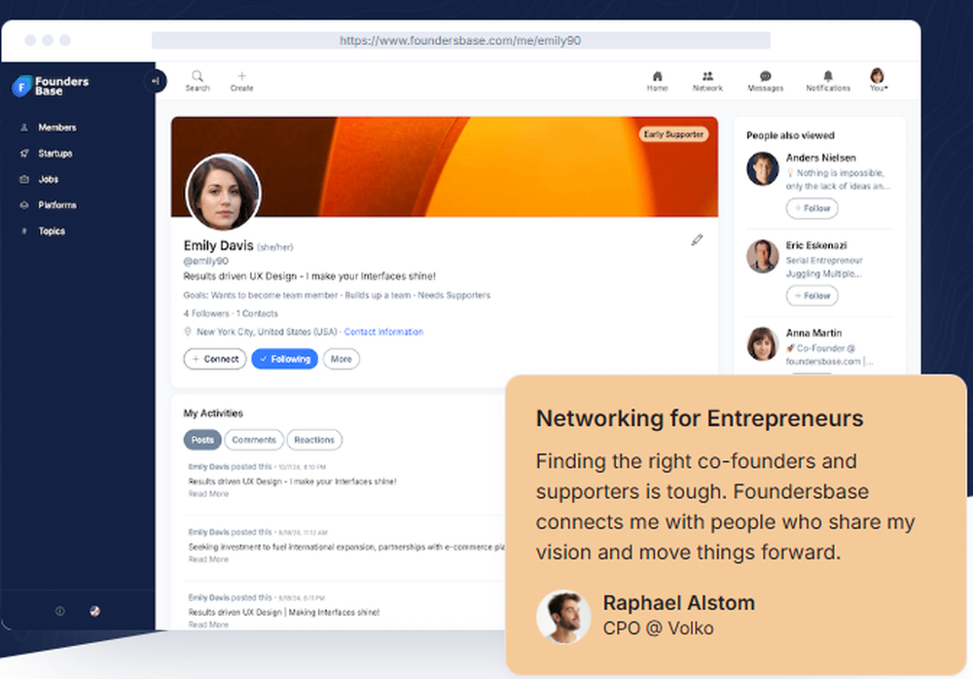Screen dimensions: 973x679
Task: Click the Connect button
Action: [x=215, y=359]
